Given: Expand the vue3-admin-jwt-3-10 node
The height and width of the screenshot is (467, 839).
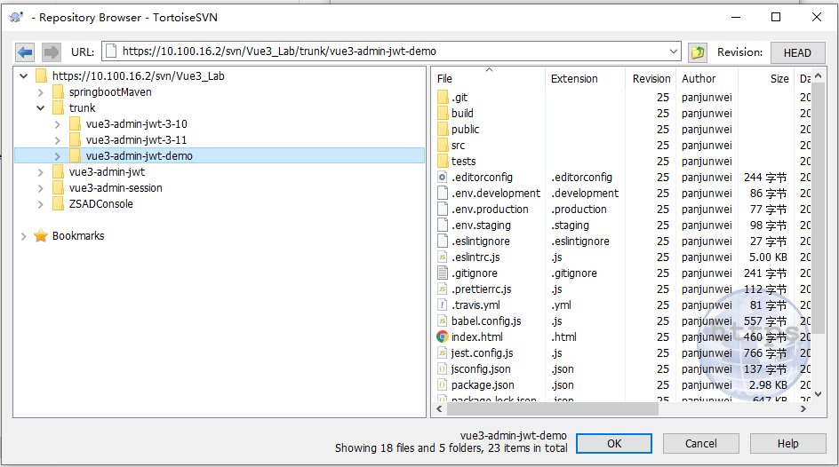Looking at the screenshot, I should [57, 124].
